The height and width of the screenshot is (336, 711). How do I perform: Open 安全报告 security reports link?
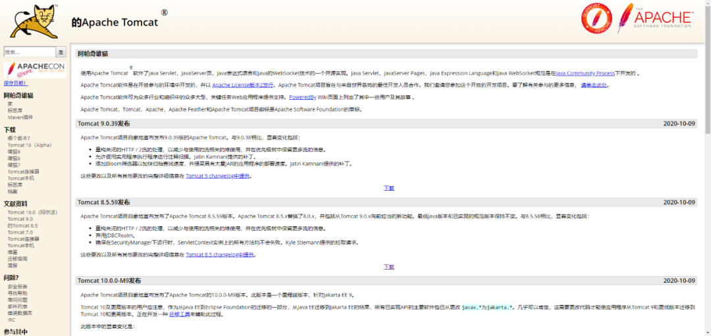(18, 286)
